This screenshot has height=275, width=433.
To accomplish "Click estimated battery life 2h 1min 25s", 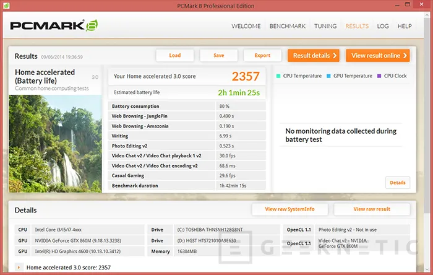I will coord(239,92).
